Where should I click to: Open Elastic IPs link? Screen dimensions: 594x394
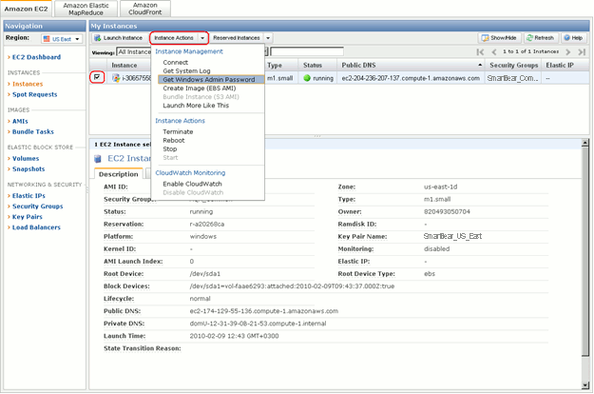point(29,196)
